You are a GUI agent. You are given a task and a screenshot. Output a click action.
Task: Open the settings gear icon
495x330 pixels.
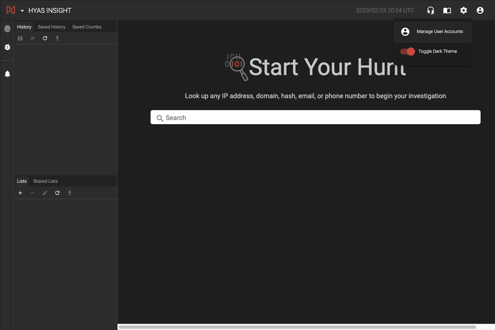coord(464,10)
